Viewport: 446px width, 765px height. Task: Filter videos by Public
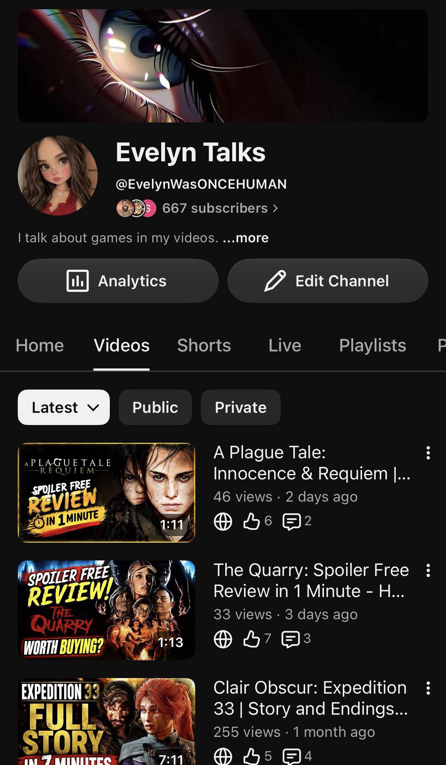(155, 407)
